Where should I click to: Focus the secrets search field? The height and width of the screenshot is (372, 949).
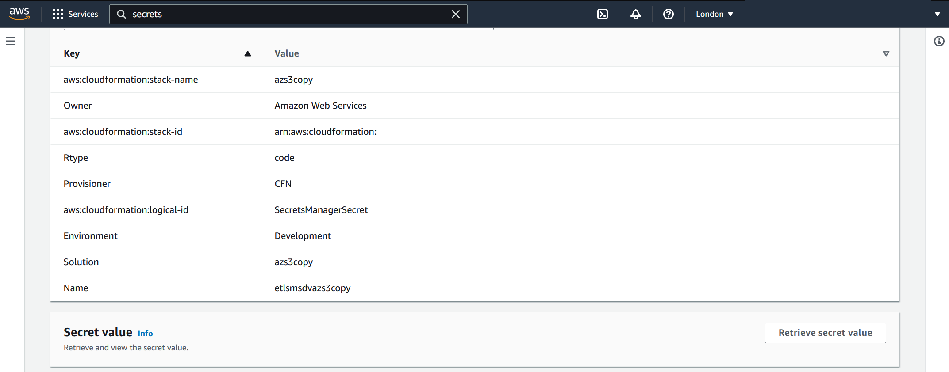[x=288, y=14]
